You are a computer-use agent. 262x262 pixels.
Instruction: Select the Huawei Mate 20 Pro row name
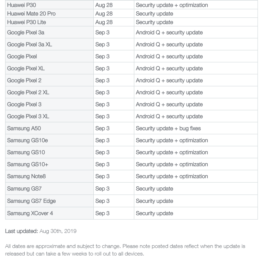31,14
